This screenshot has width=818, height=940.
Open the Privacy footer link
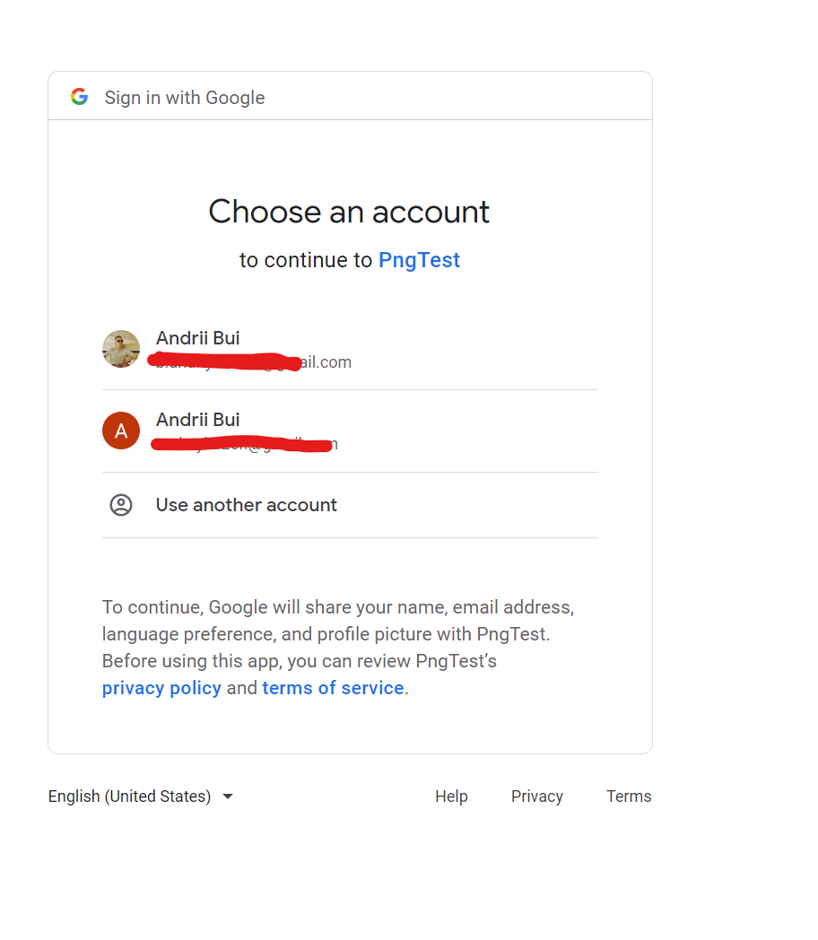coord(537,796)
